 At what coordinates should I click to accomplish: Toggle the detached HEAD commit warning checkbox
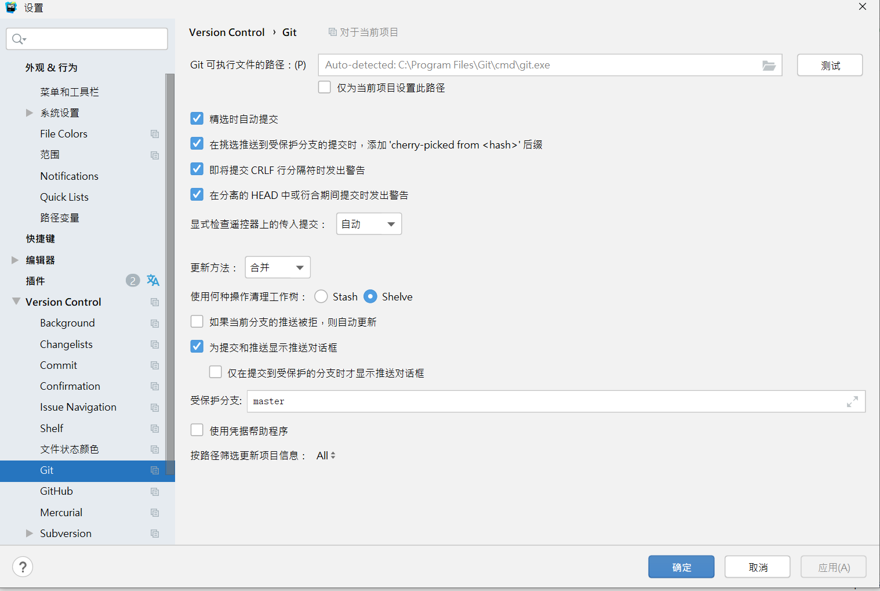click(197, 194)
